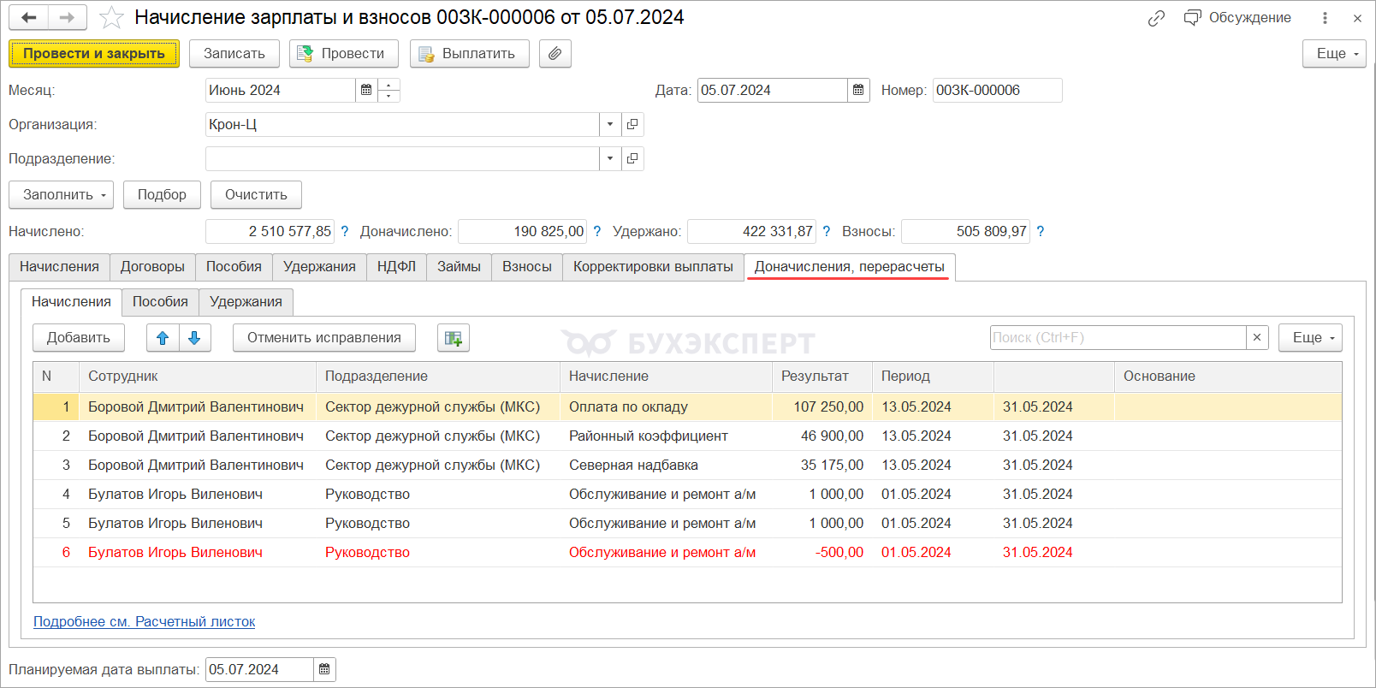Copy link to document using chain icon
The height and width of the screenshot is (688, 1376).
1156,18
